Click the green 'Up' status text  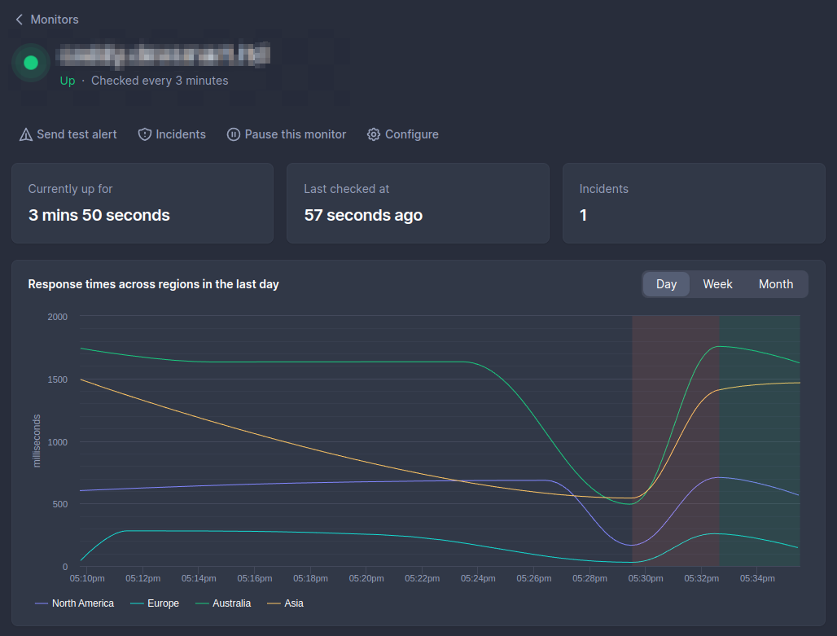68,81
